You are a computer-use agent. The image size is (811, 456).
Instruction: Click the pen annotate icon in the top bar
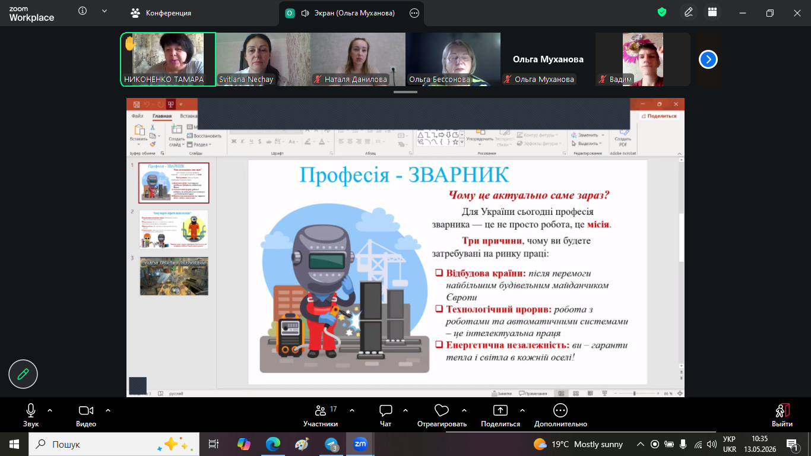coord(689,12)
